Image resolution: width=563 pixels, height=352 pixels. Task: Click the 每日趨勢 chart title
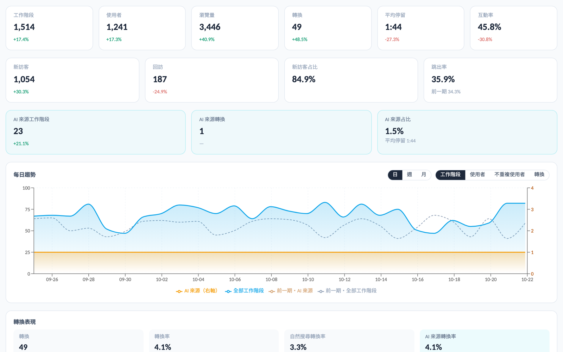pos(25,175)
